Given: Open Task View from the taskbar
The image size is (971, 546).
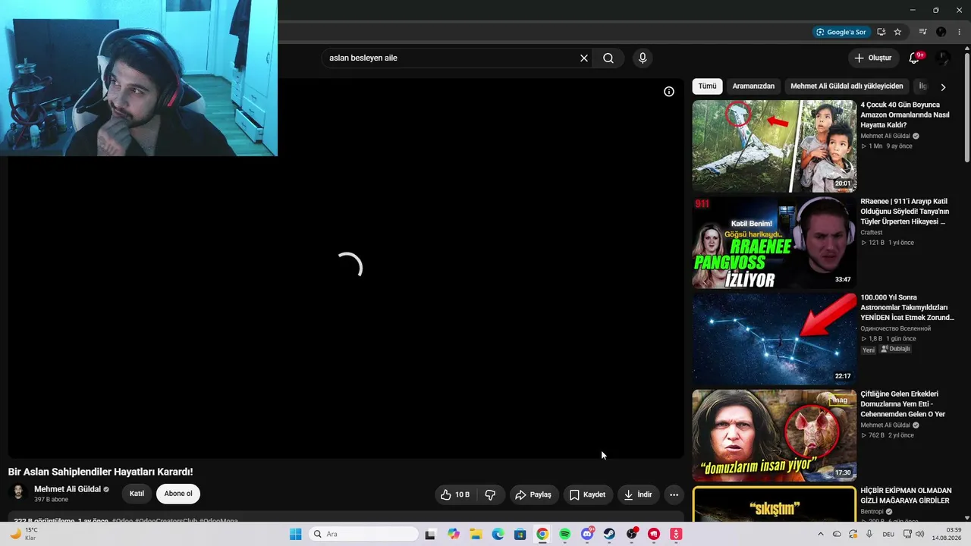Looking at the screenshot, I should [430, 534].
